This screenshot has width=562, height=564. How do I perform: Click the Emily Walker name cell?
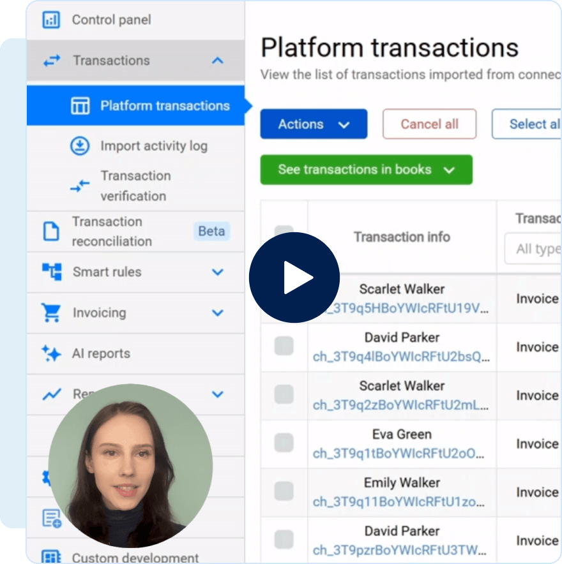402,483
